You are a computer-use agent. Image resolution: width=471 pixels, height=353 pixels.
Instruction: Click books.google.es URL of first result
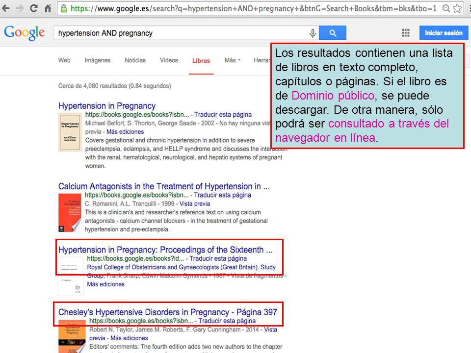point(137,114)
